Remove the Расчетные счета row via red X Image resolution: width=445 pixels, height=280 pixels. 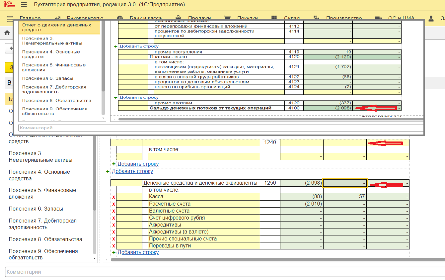pyautogui.click(x=113, y=204)
